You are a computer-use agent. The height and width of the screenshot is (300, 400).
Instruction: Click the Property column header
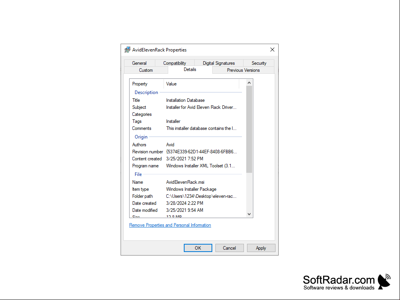[146, 83]
